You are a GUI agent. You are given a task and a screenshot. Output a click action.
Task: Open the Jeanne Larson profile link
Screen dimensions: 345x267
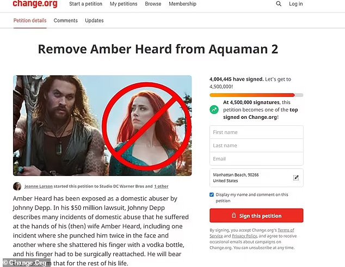(39, 186)
